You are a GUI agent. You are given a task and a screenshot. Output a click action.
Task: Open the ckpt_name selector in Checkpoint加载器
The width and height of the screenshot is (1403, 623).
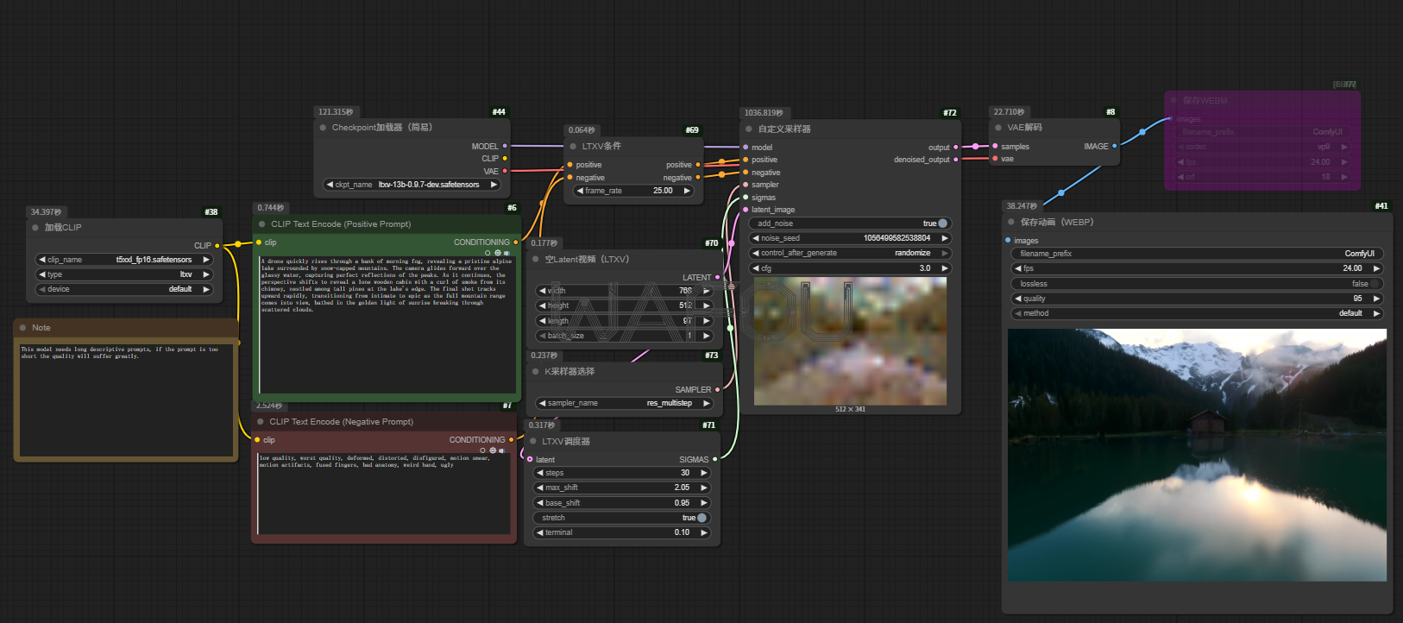(x=412, y=185)
